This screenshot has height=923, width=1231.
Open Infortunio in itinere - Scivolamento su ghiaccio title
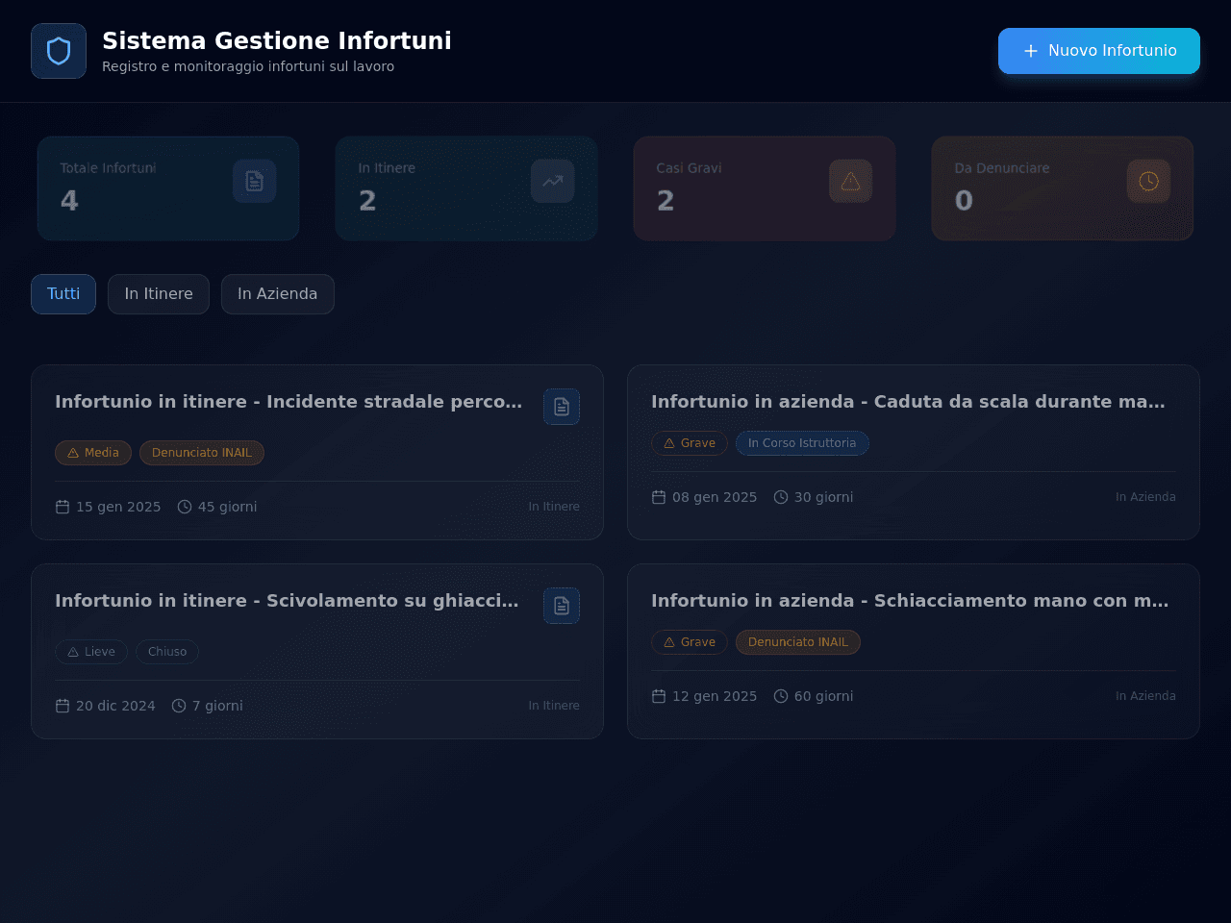coord(287,601)
